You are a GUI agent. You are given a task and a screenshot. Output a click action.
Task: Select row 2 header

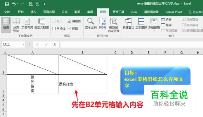[3, 84]
